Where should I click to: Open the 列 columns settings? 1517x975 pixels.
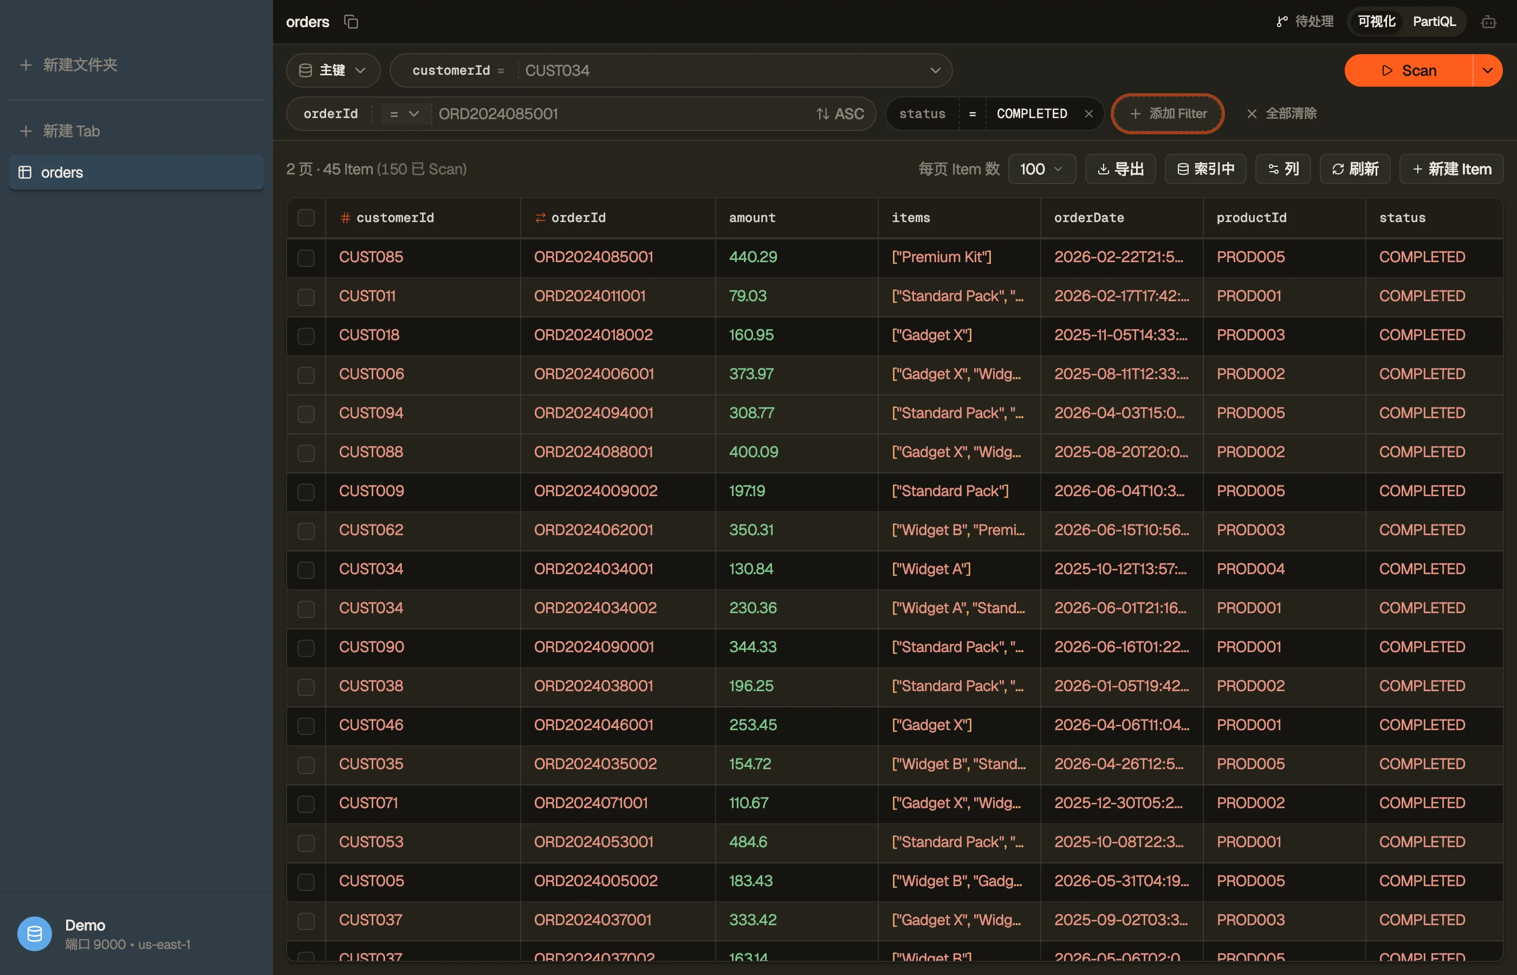click(1283, 169)
